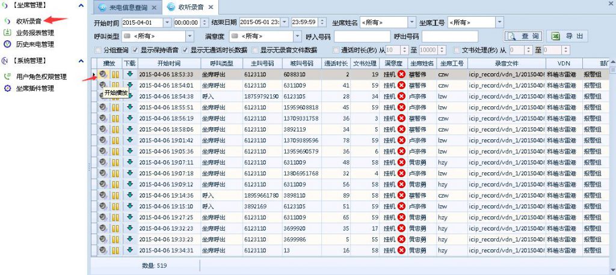
Task: Collapse the 【坐席管理】 sidebar section
Action: pyautogui.click(x=81, y=5)
